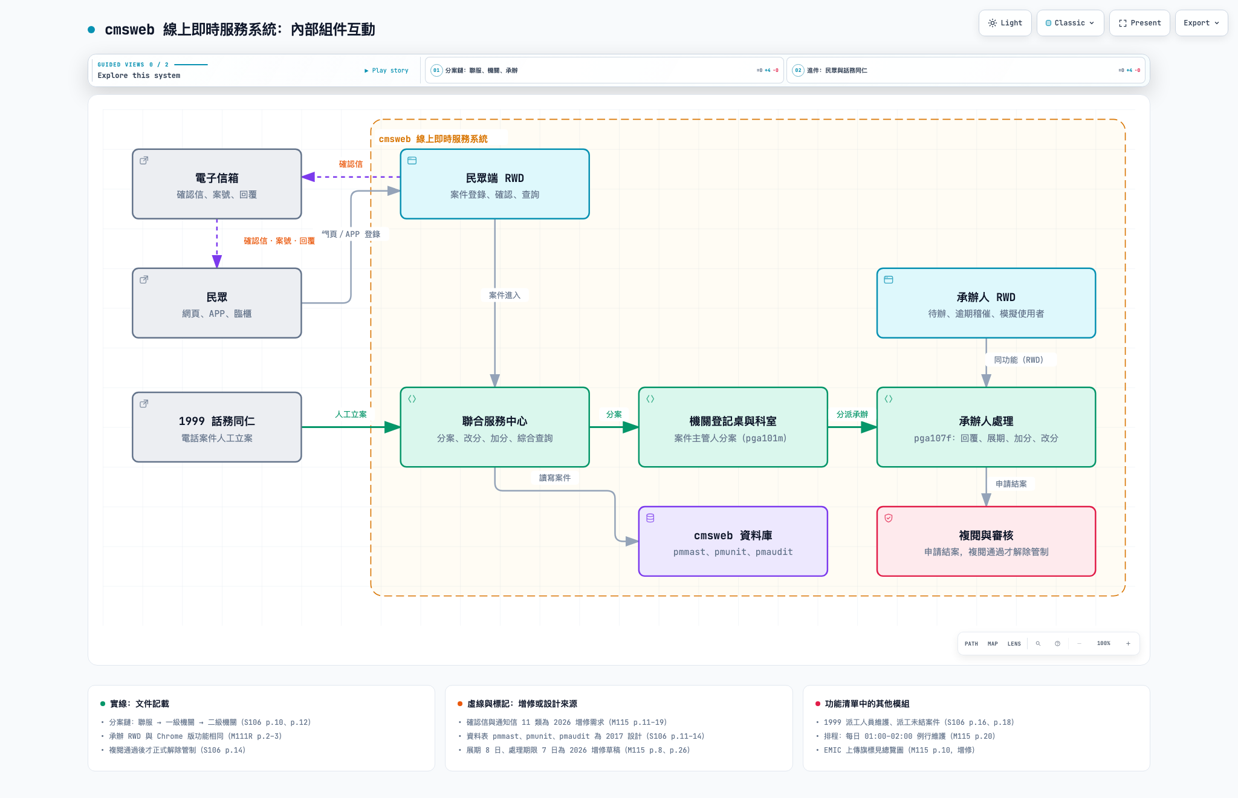1238x798 pixels.
Task: Toggle the Light theme button
Action: click(1005, 23)
